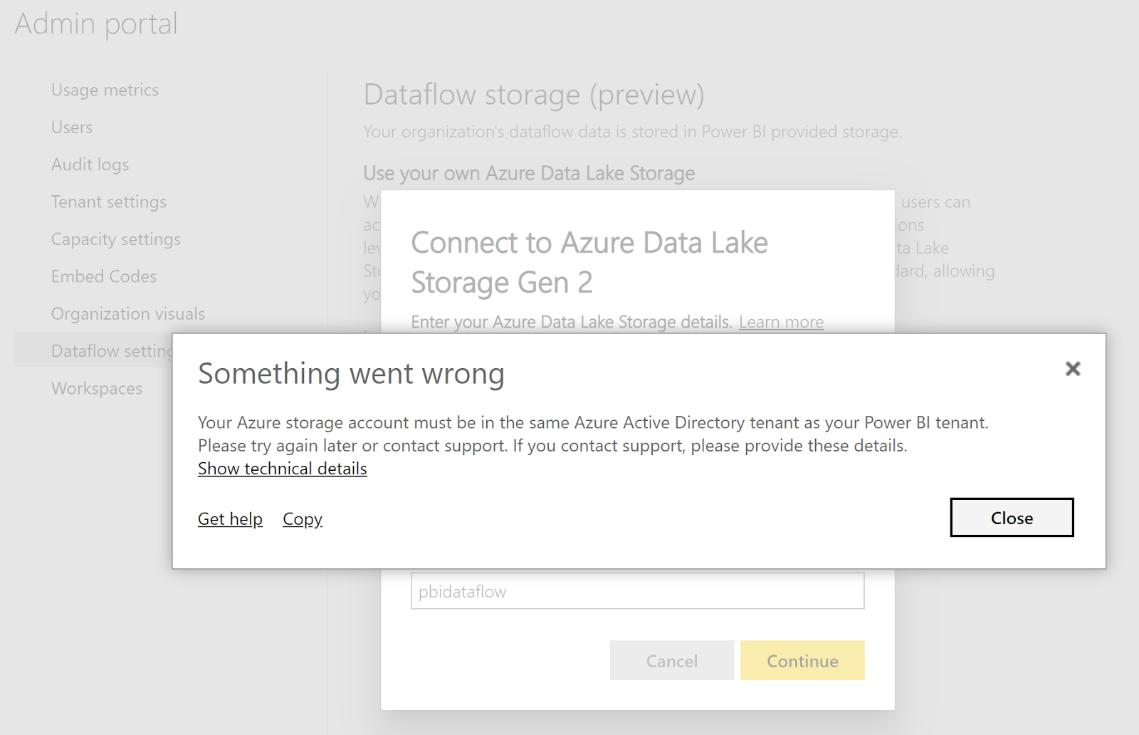The image size is (1139, 735).
Task: Open Tenant settings
Action: 108,202
